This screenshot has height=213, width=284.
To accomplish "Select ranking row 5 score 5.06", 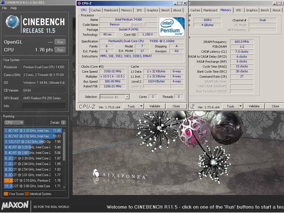I will 33,153.
